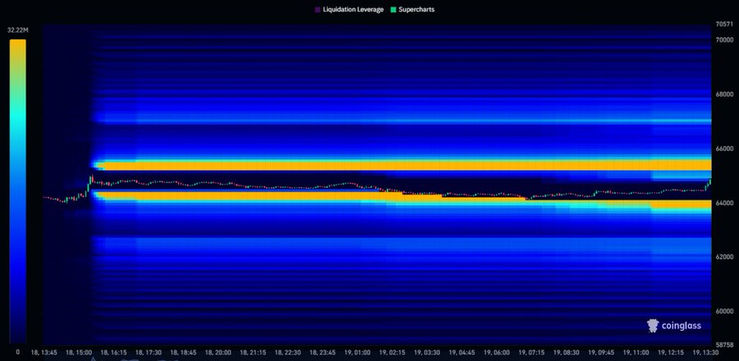Screen dimensions: 739x361
Task: Click the 18, 21:15 time axis label
Action: click(254, 352)
